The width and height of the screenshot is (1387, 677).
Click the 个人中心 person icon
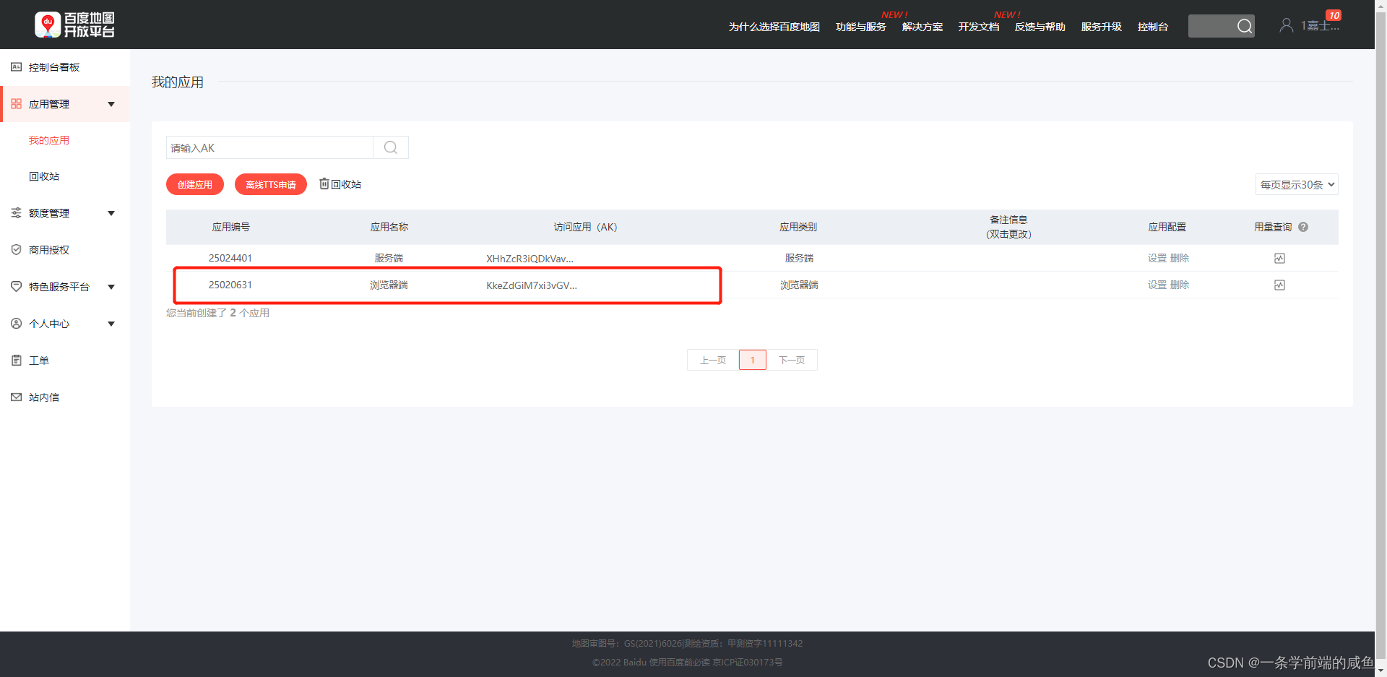tap(16, 324)
